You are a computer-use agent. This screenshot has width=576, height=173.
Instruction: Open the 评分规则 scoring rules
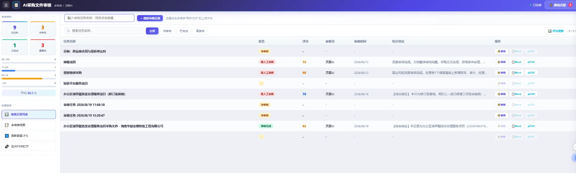tap(556, 31)
